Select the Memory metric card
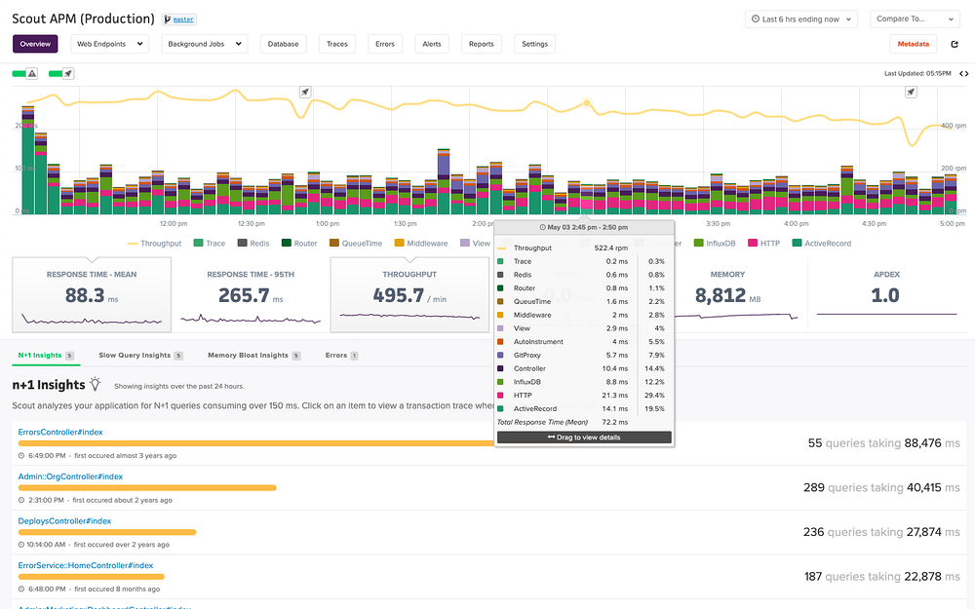This screenshot has width=975, height=609. tap(727, 295)
